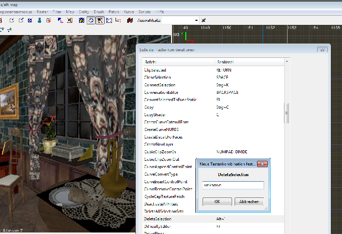Click the RETURN key cell
The height and width of the screenshot is (234, 342).
[x=224, y=70]
